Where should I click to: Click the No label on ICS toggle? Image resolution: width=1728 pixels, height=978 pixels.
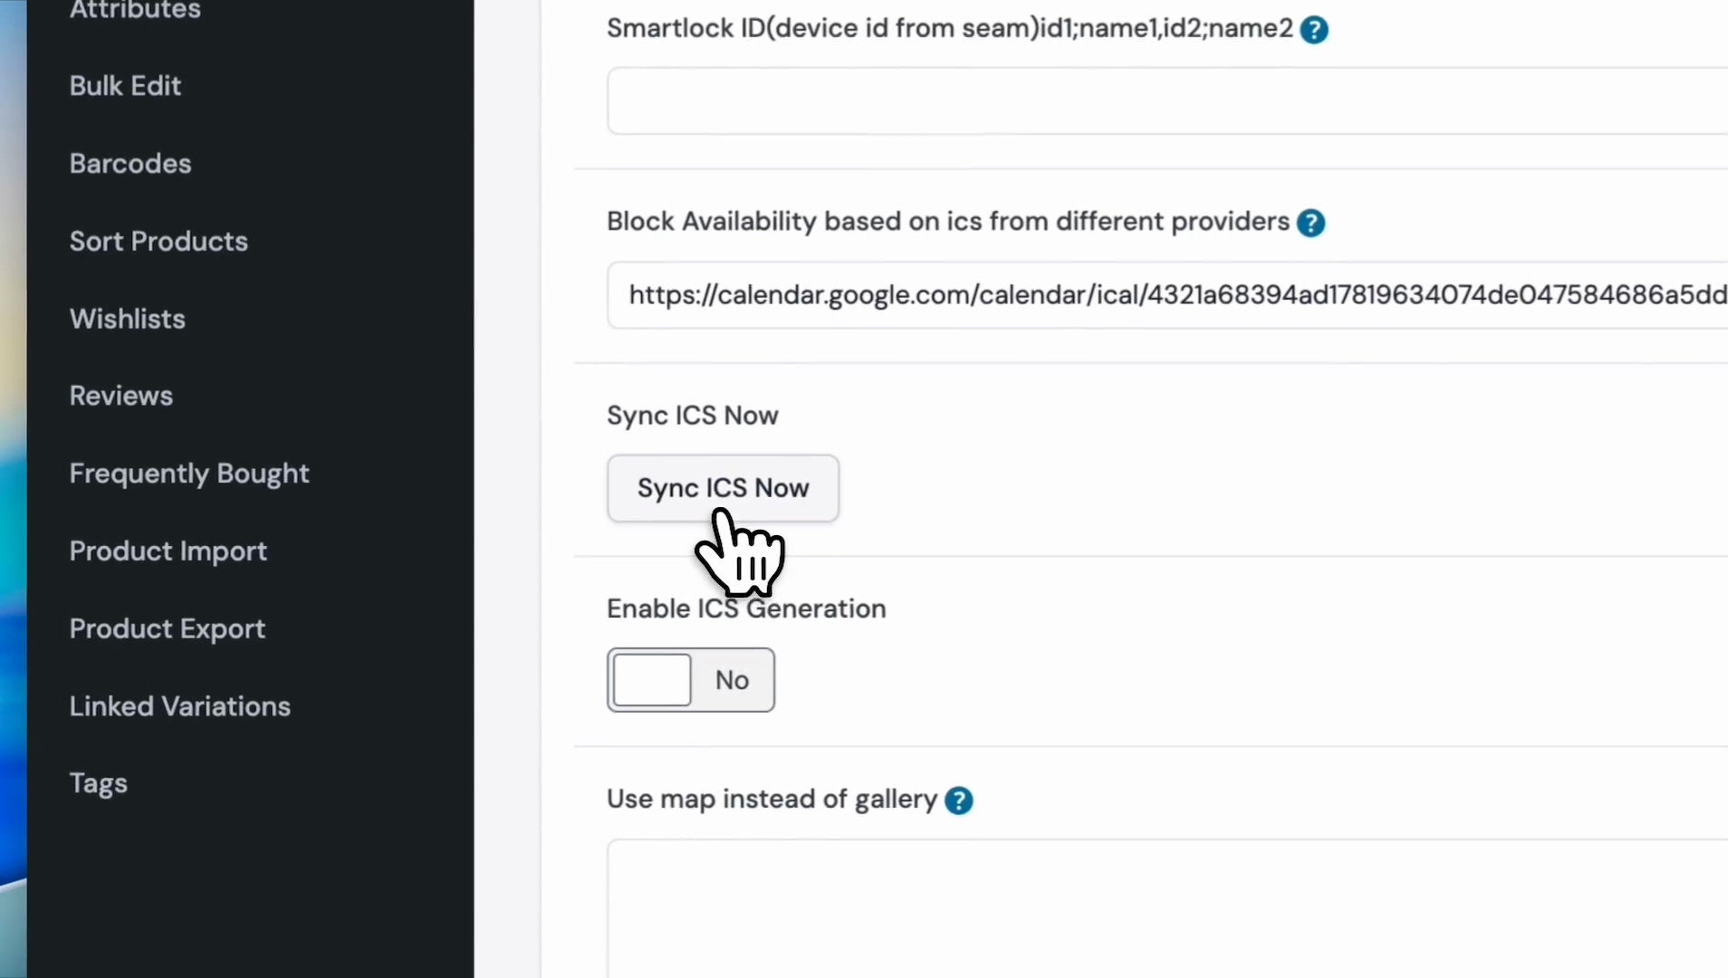732,680
